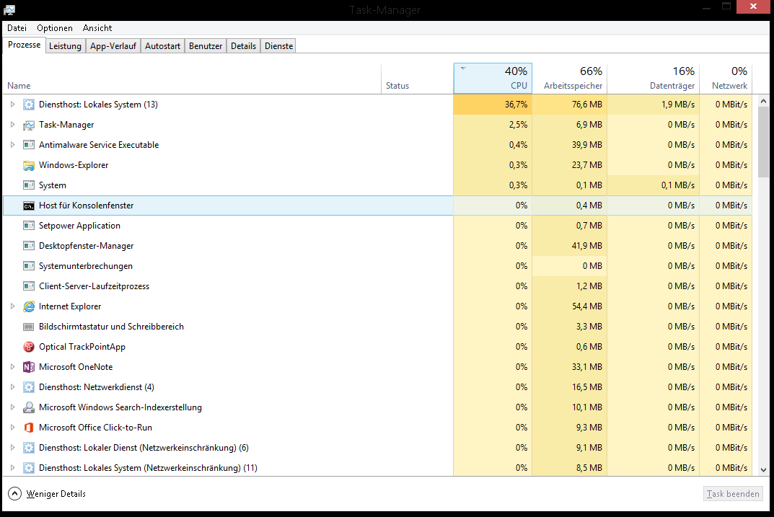The height and width of the screenshot is (517, 774).
Task: Click the Client-Server-Laufzeitprozess icon
Action: (x=29, y=286)
